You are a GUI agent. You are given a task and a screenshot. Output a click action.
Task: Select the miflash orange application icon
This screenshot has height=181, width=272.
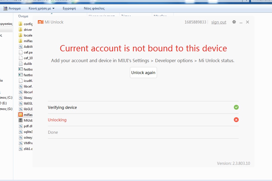pyautogui.click(x=21, y=115)
